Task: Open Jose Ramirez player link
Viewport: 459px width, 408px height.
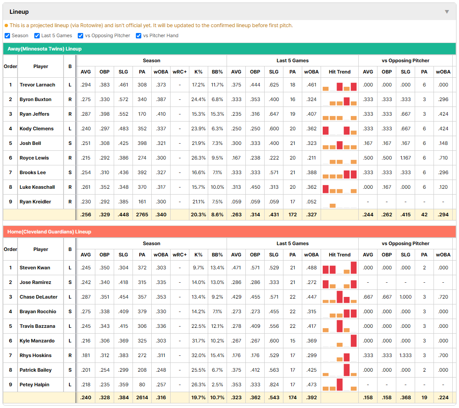Action: 36,282
